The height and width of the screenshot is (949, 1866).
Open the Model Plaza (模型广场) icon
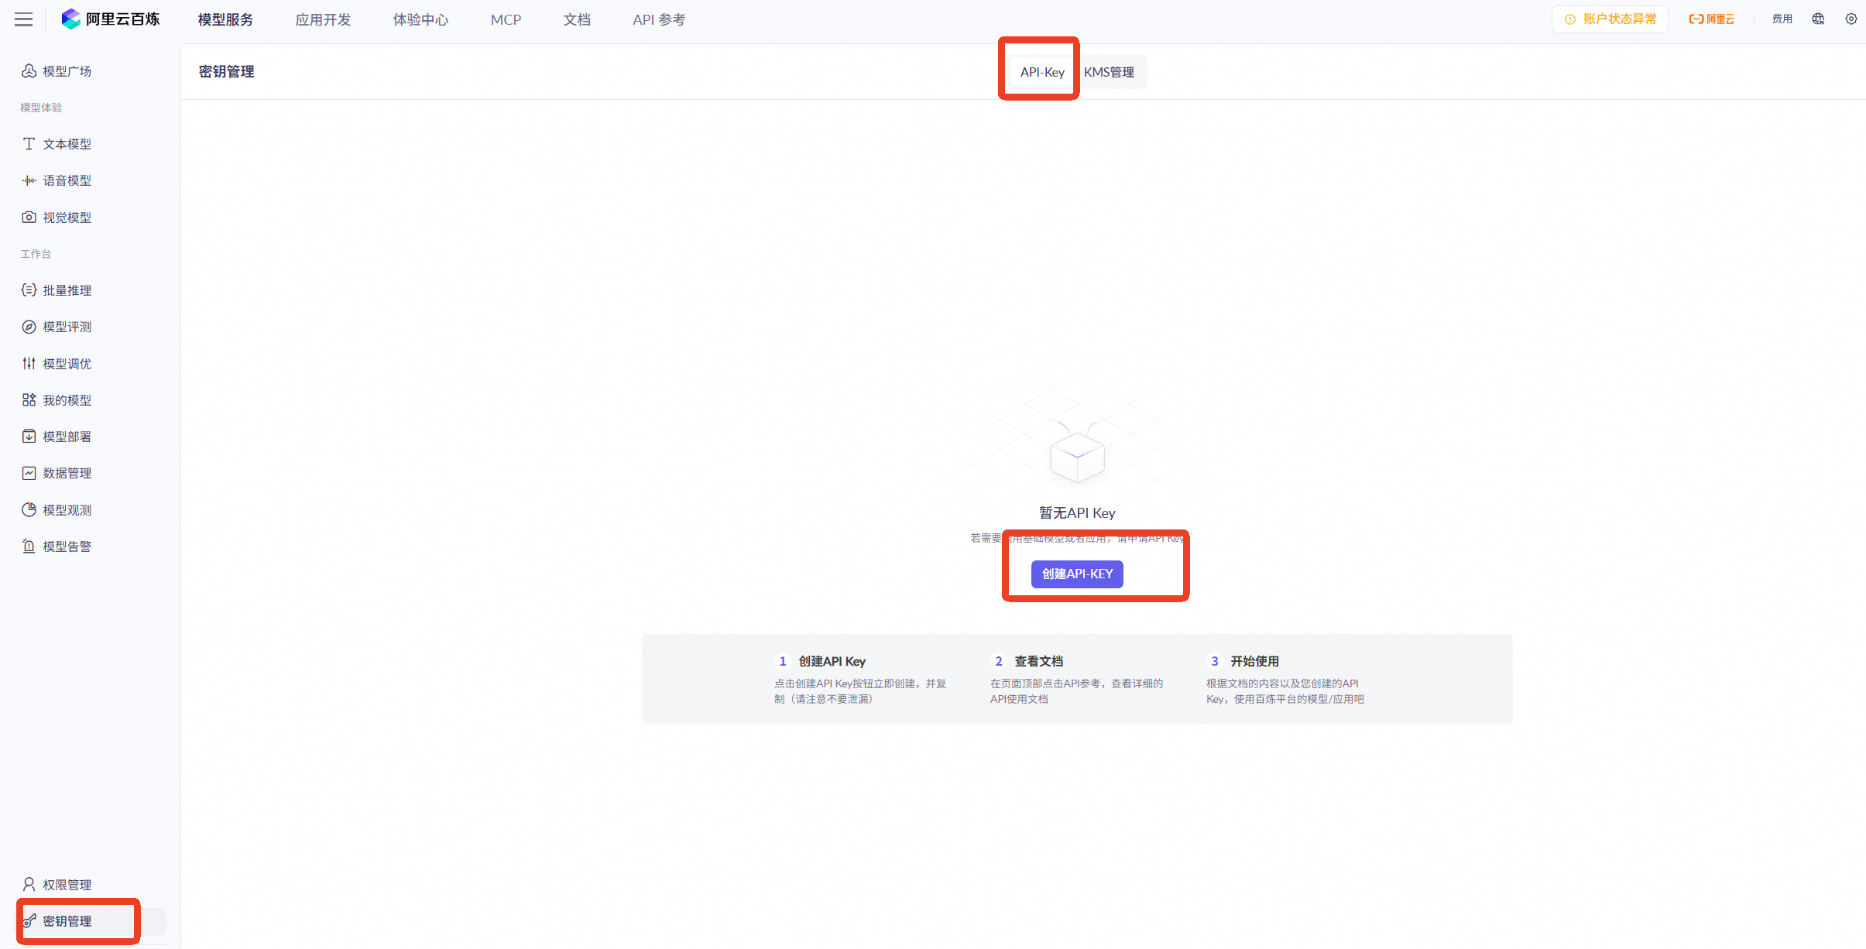click(29, 71)
